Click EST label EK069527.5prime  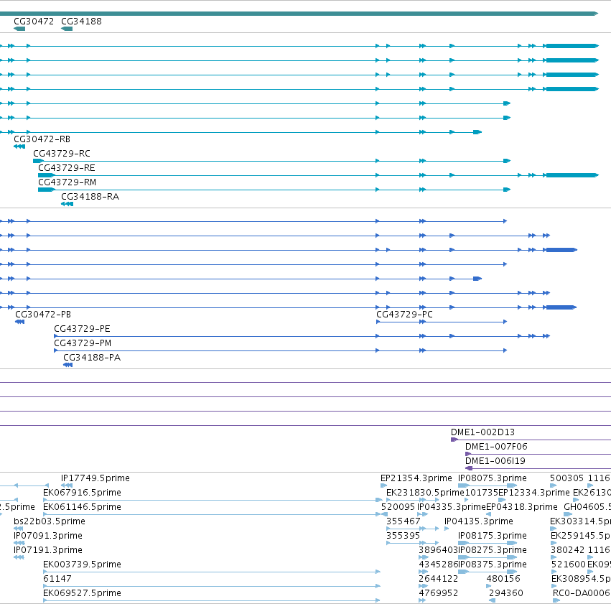pos(83,593)
